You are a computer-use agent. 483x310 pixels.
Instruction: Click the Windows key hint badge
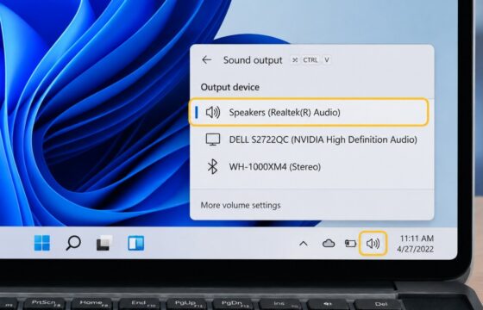coord(295,60)
